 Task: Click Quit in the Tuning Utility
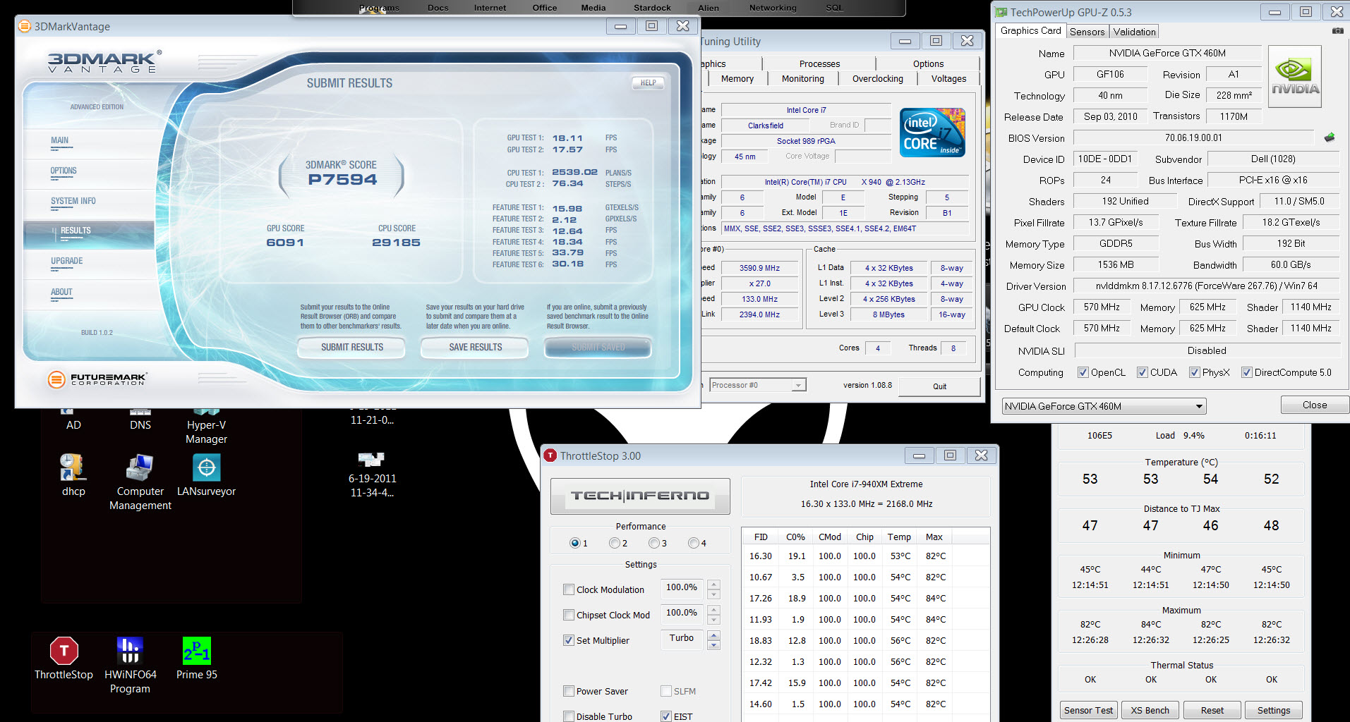pos(939,386)
